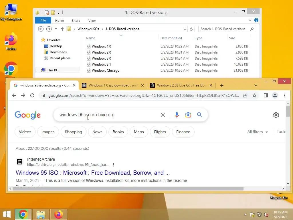Refresh the Explorer folder view

coord(191,29)
